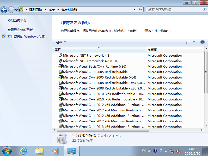The width and height of the screenshot is (208, 156).
Task: Click the vertical scrollbar thumb
Action: click(206, 72)
